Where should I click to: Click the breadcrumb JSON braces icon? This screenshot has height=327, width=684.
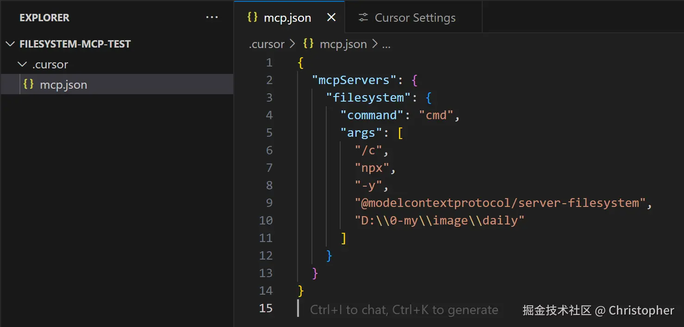[308, 44]
